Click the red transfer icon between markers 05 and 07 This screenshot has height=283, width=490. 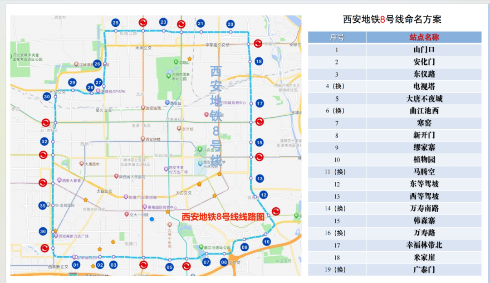coord(186,266)
